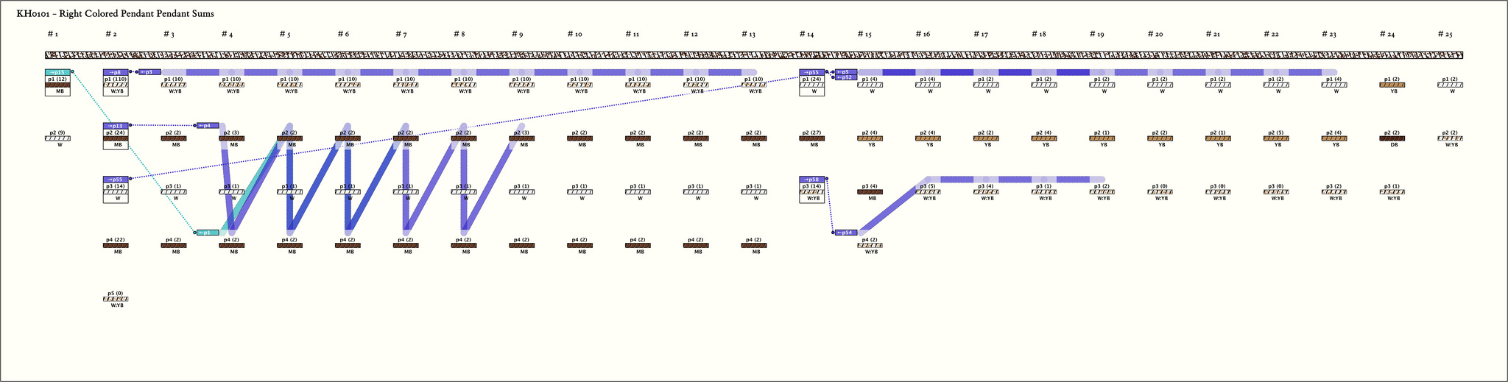This screenshot has height=382, width=1508.
Task: Click the ←p54 arrow tag
Action: pyautogui.click(x=846, y=233)
